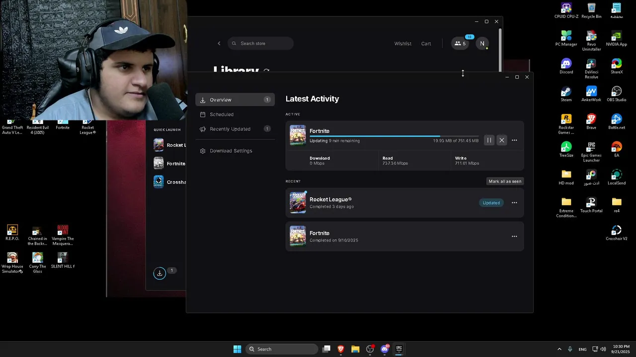Open Crosshair V2 desktop shortcut

617,233
